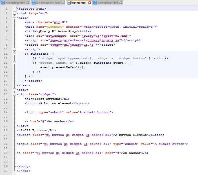
Task: Click the '</html>' closing tag
Action: pyautogui.click(x=23, y=171)
